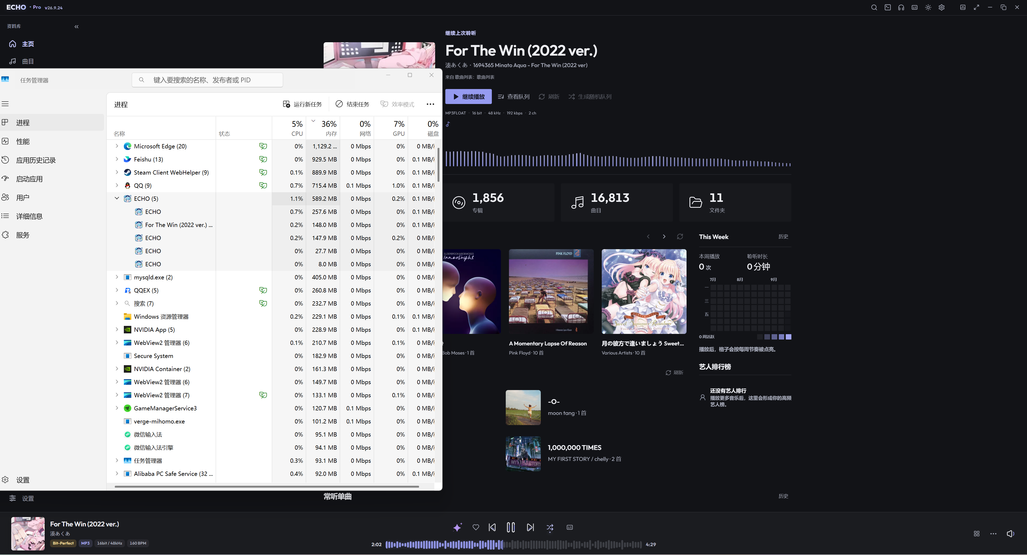Image resolution: width=1027 pixels, height=555 pixels.
Task: Refresh album recommendations icon beside chevrons
Action: (680, 237)
